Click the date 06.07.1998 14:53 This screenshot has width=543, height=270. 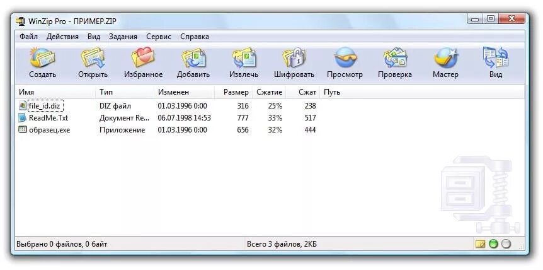pos(184,118)
